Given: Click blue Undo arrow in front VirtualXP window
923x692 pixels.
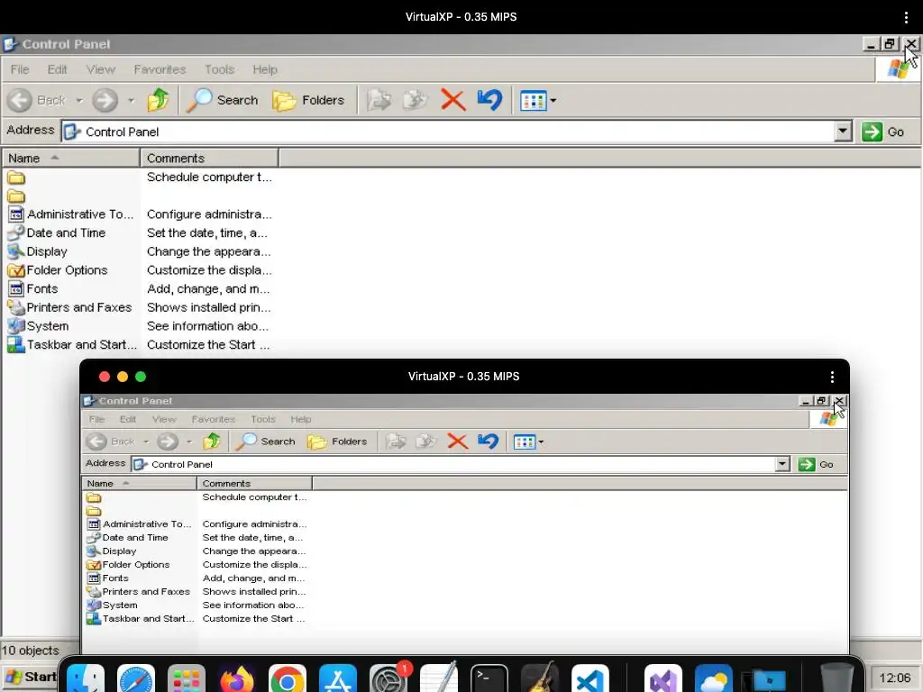Looking at the screenshot, I should (x=488, y=442).
